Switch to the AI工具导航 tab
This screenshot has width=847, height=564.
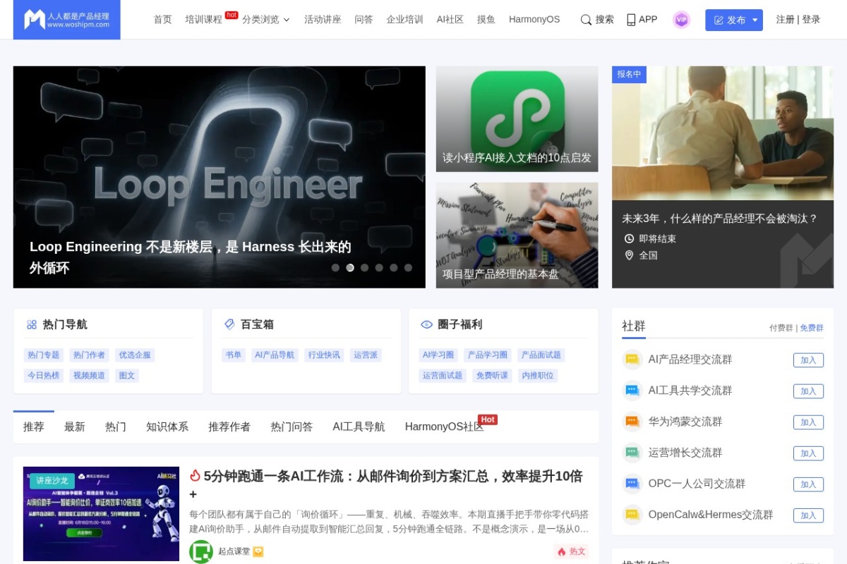(359, 427)
